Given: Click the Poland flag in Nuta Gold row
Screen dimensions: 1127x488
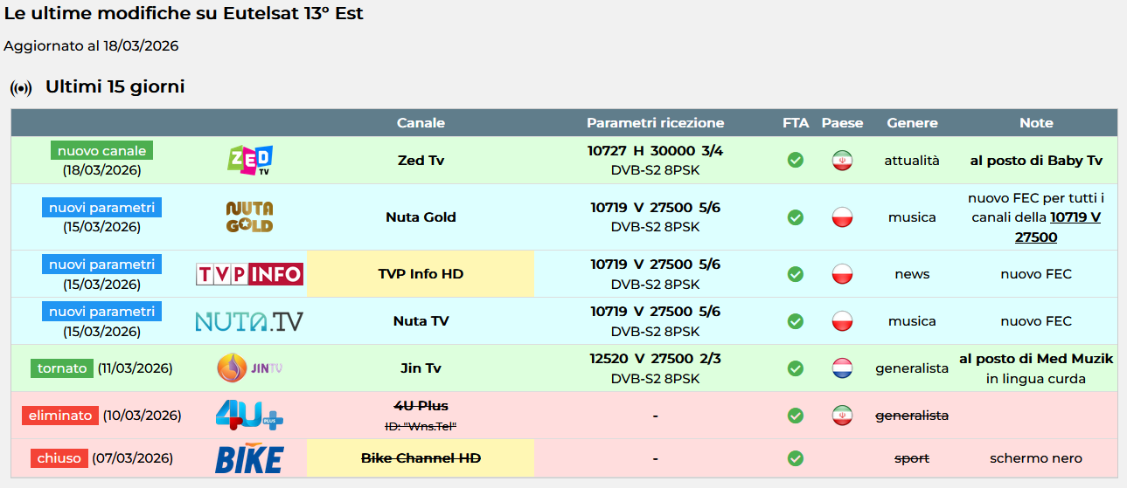Looking at the screenshot, I should click(x=842, y=217).
